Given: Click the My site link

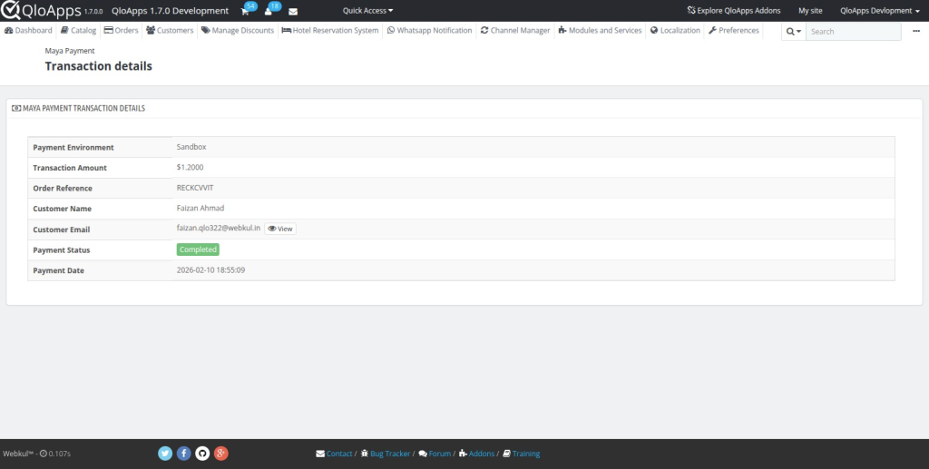Looking at the screenshot, I should (810, 11).
